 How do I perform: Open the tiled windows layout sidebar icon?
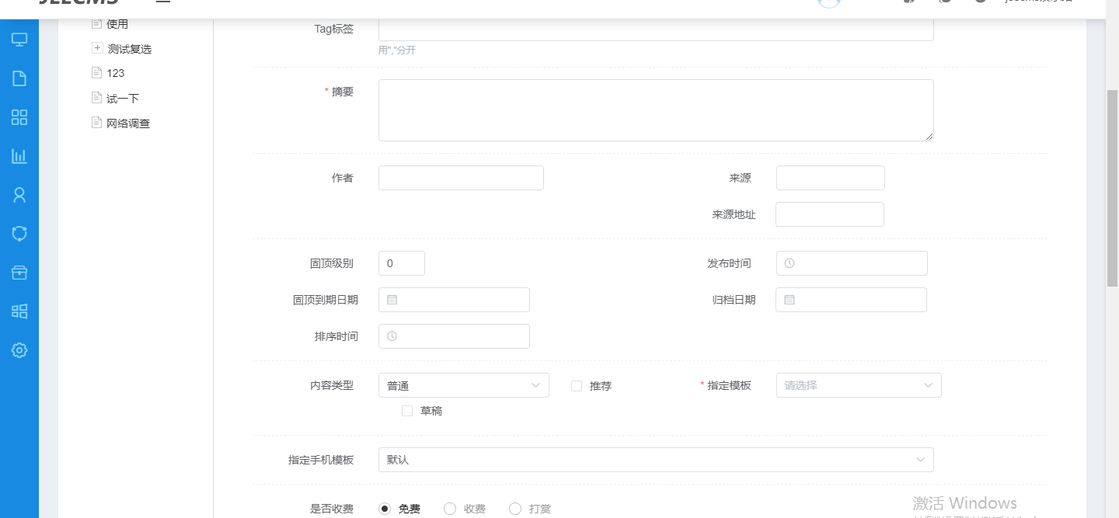tap(19, 311)
